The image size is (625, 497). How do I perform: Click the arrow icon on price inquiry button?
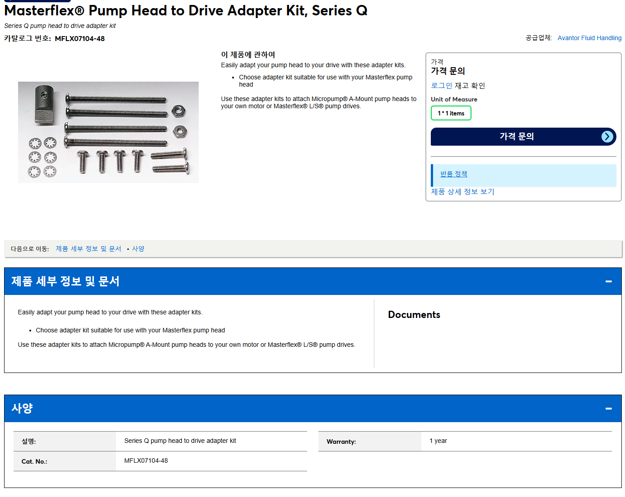click(x=607, y=137)
